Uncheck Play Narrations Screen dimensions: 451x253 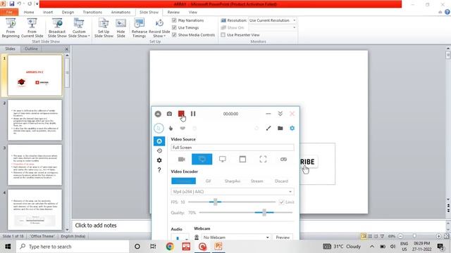coord(174,20)
